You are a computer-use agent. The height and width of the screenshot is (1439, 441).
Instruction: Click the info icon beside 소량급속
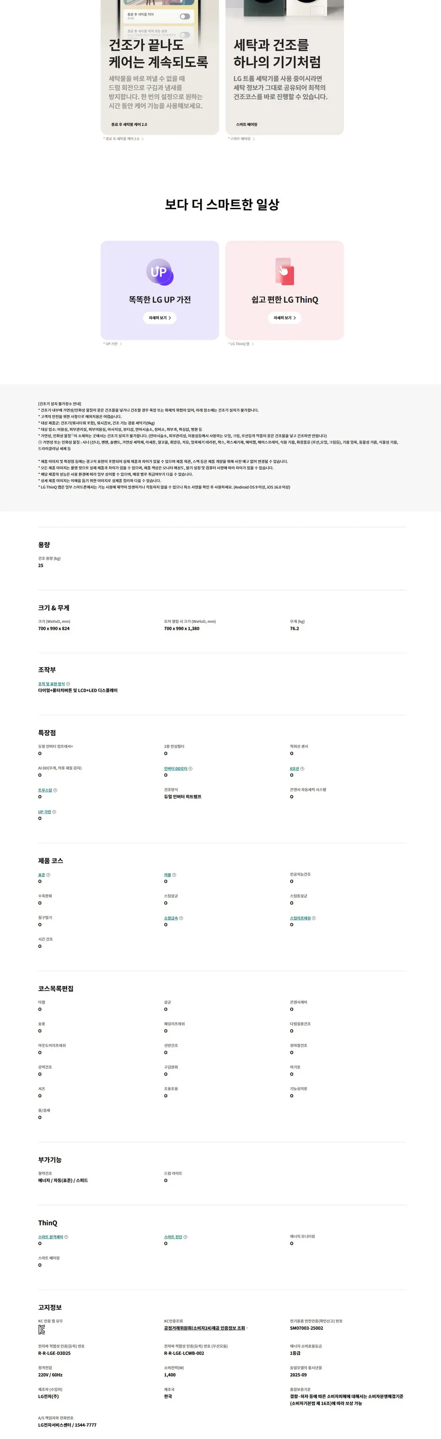click(181, 919)
